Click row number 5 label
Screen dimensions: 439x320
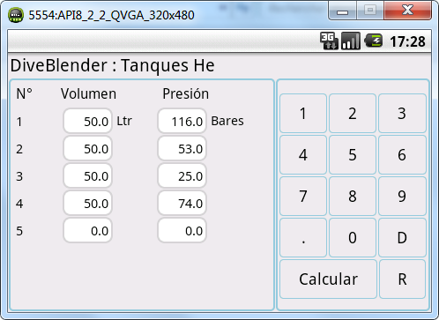coord(19,231)
